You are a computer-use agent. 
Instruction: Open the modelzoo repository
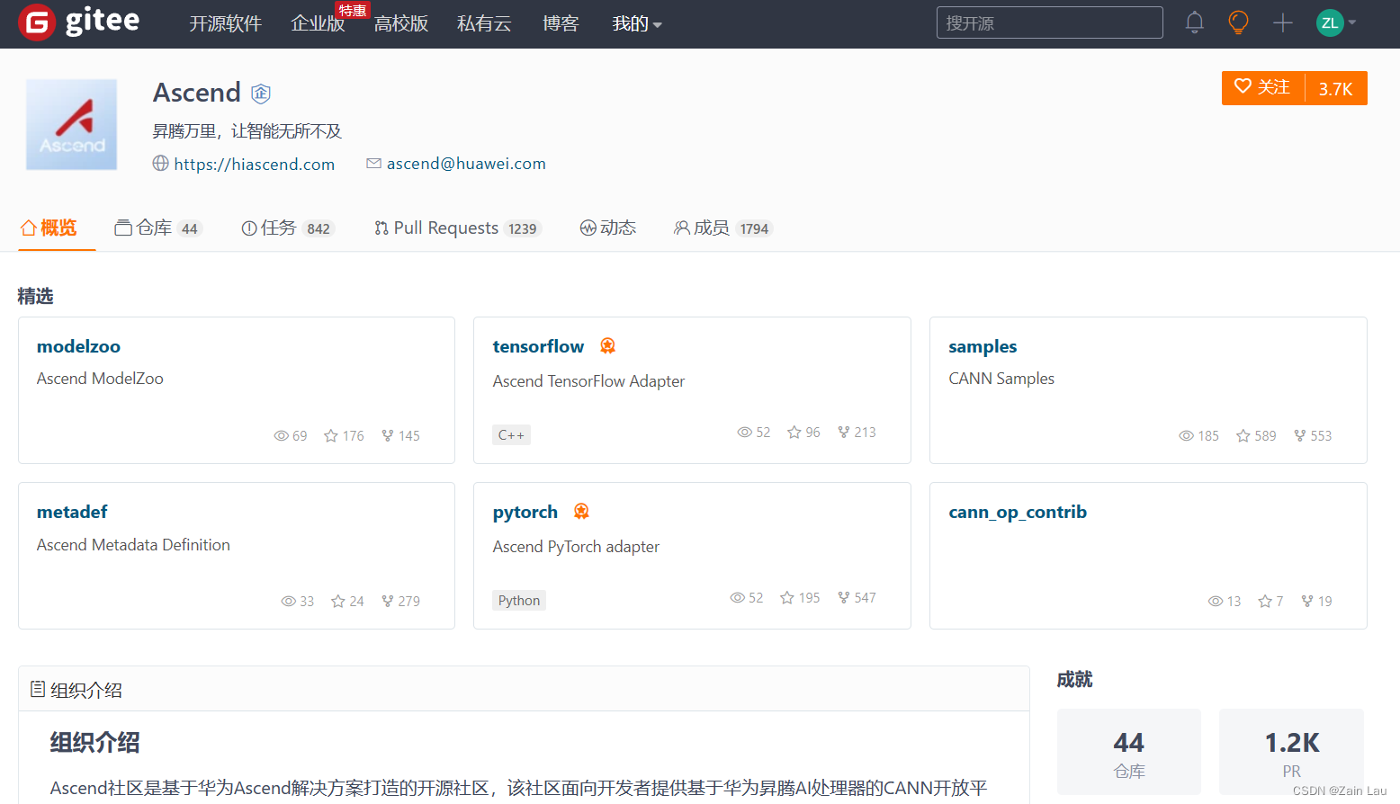pyautogui.click(x=78, y=346)
